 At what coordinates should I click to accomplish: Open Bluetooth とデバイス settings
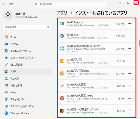click(x=27, y=51)
